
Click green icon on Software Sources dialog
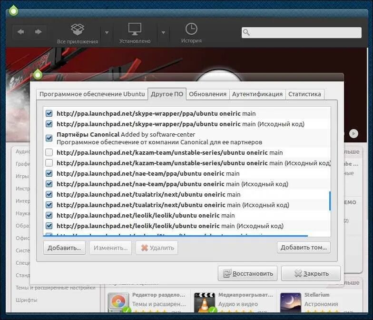pos(38,75)
